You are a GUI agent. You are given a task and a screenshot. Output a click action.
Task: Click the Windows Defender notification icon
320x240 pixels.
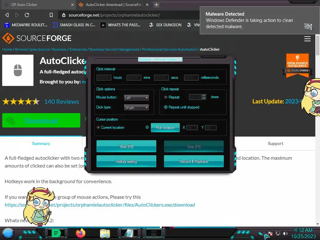click(x=308, y=27)
